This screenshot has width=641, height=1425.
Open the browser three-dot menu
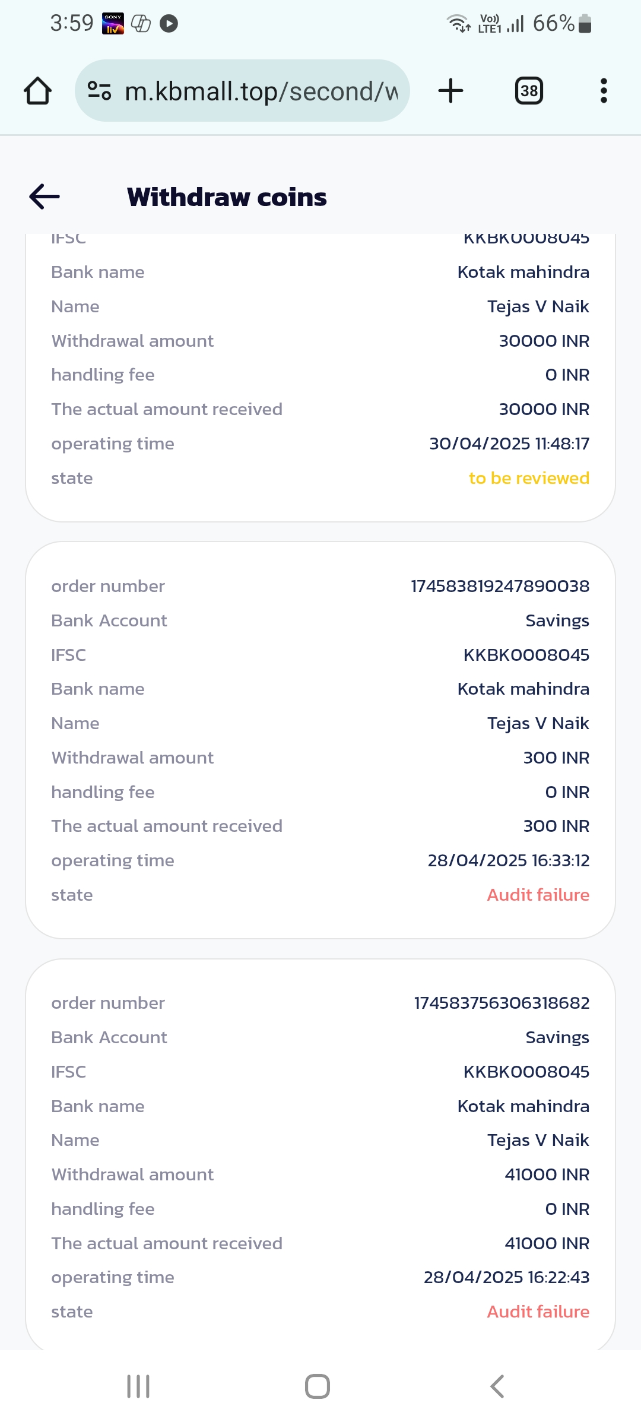(x=604, y=91)
